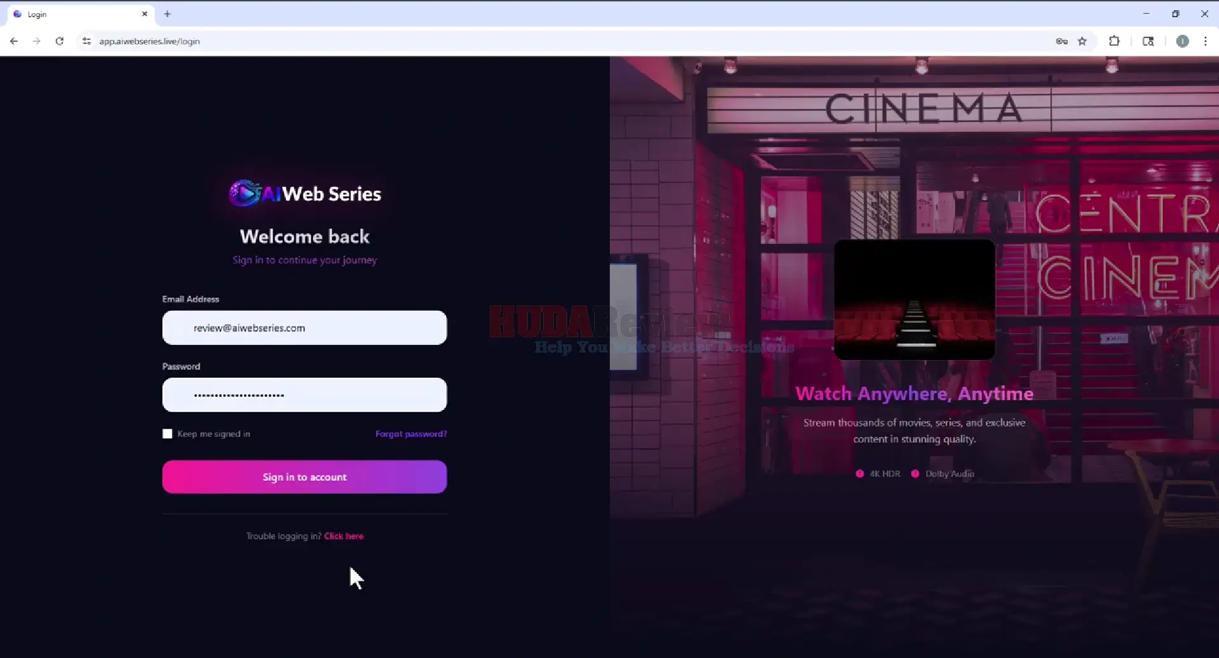The image size is (1219, 658).
Task: Restore down the browser window
Action: (1176, 13)
